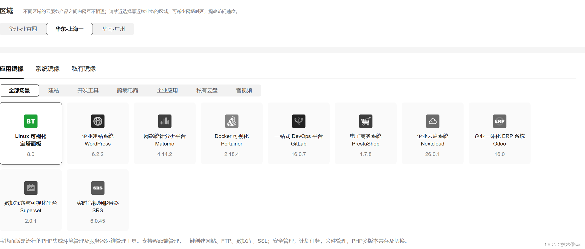Click the region hint about 网络时延
Image resolution: width=585 pixels, height=249 pixels.
[x=131, y=11]
